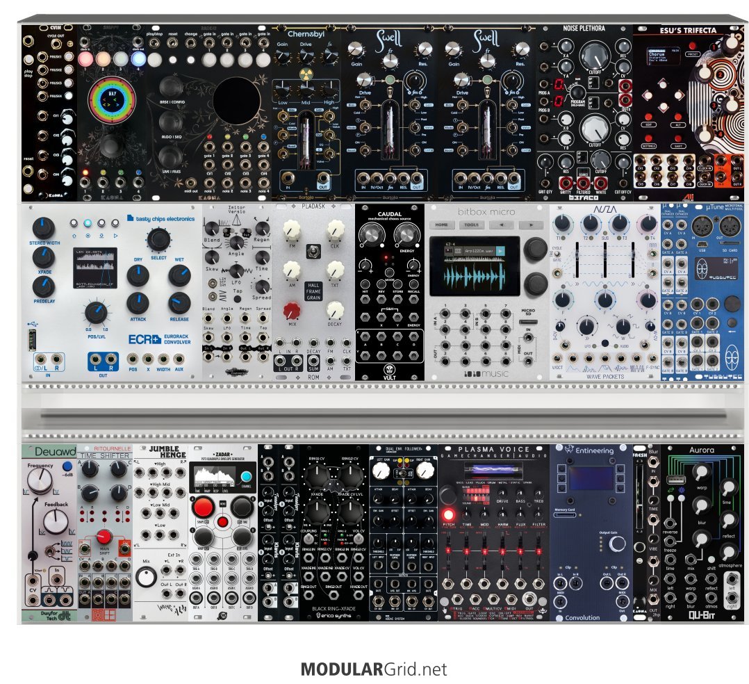Click the STEREO WIDTH knob on ECR+
749x684 pixels.
(44, 228)
